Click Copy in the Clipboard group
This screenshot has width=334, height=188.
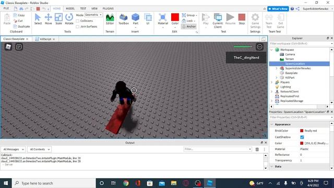tap(19, 15)
